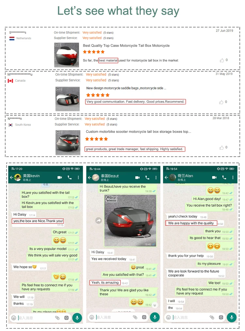This screenshot has width=245, height=331.
Task: Open three-dot menu in the Kevin chat
Action: 78,177
